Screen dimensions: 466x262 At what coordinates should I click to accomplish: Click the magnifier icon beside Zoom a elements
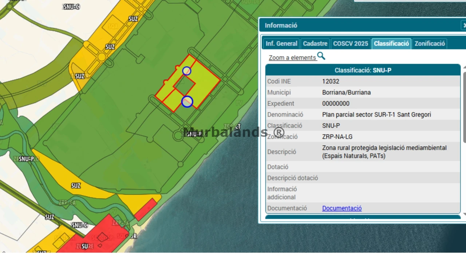click(321, 56)
